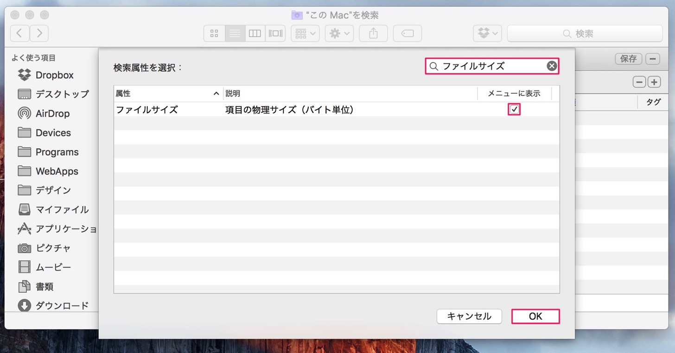
Task: Clear the attribute search field text
Action: 551,66
